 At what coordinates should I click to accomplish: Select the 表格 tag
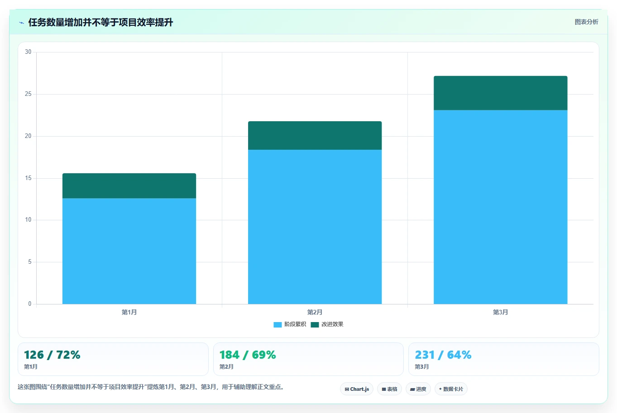(389, 389)
